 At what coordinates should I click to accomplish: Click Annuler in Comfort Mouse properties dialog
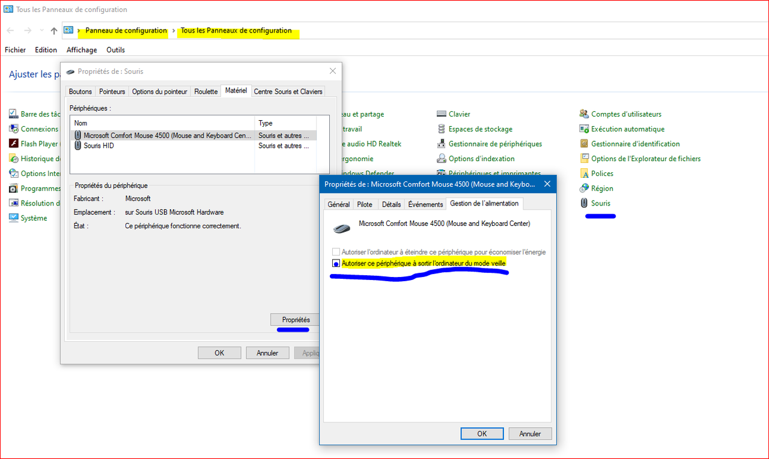coord(530,434)
